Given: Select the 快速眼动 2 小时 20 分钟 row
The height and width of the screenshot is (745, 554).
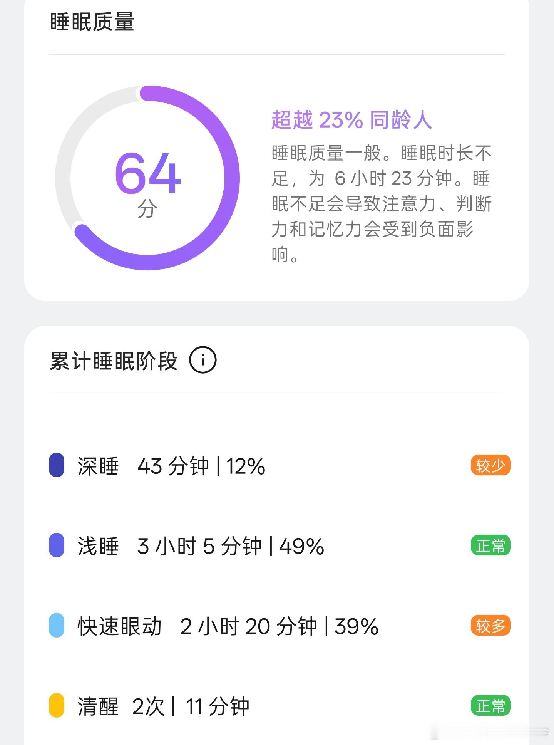Looking at the screenshot, I should click(x=280, y=626).
